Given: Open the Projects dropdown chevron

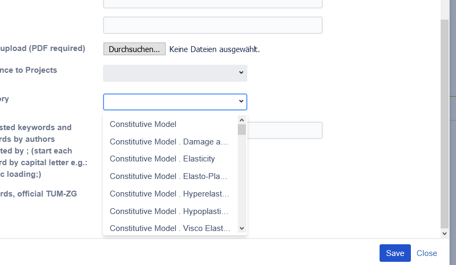Looking at the screenshot, I should [x=241, y=72].
